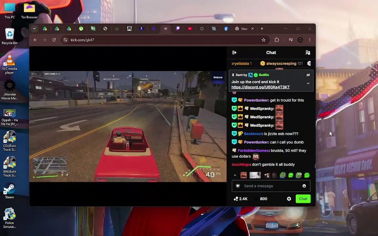Click the 2.4K channel points indicator
378x236 pixels.
coord(241,199)
